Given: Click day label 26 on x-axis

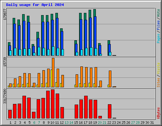Looking at the screenshot, I should pos(128,123).
